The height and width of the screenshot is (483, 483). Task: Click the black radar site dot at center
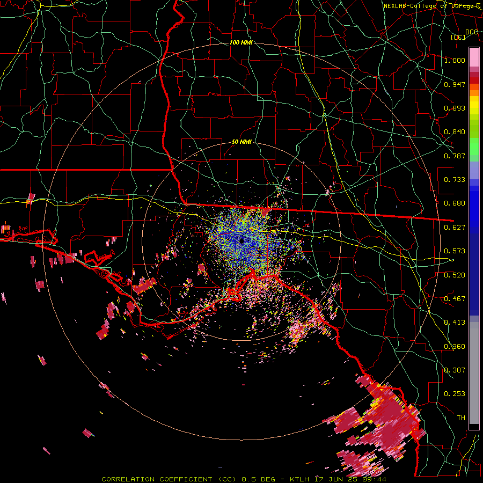point(242,241)
